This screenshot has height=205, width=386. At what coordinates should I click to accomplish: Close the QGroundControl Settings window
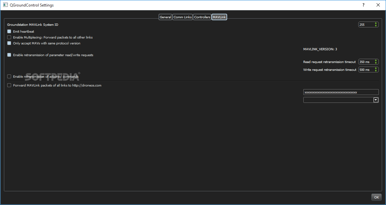point(378,5)
